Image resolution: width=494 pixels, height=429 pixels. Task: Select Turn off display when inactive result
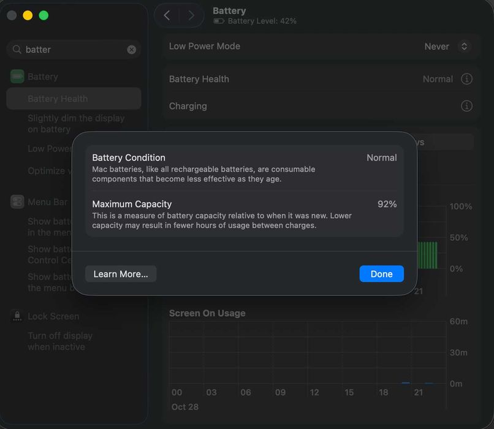(x=60, y=341)
